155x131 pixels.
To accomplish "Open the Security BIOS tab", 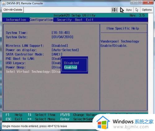I will pyautogui.click(x=64, y=20).
